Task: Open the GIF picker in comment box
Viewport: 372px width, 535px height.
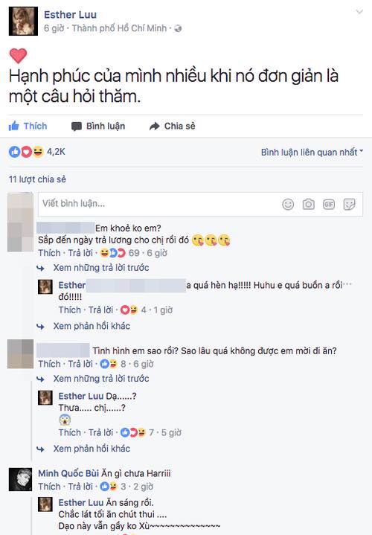Action: pyautogui.click(x=329, y=204)
